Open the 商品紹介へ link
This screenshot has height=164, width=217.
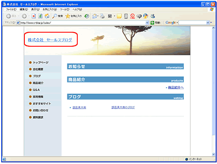click(x=176, y=88)
